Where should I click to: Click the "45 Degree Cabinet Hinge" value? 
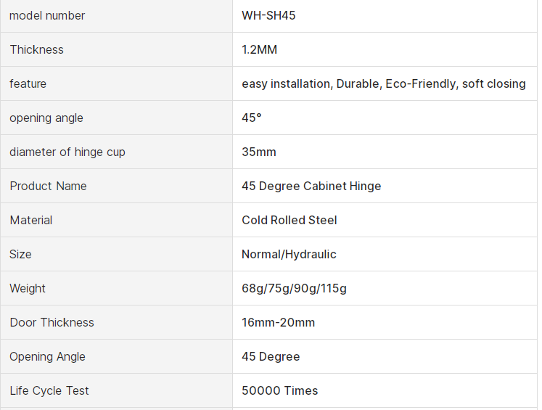pos(311,186)
